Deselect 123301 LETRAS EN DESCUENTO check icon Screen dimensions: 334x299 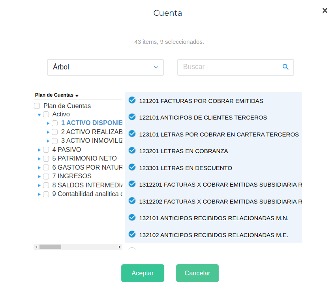coord(132,167)
